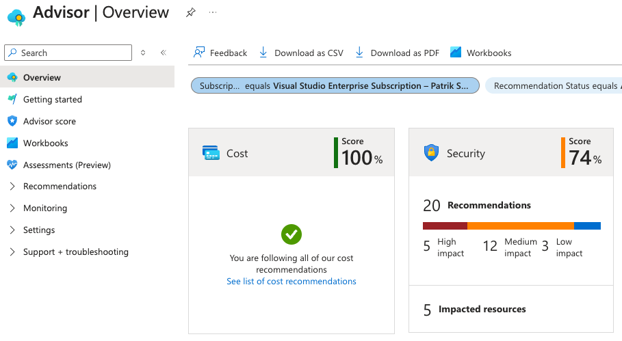Click the Subscription equals filter pill
Image resolution: width=622 pixels, height=341 pixels.
click(x=335, y=85)
